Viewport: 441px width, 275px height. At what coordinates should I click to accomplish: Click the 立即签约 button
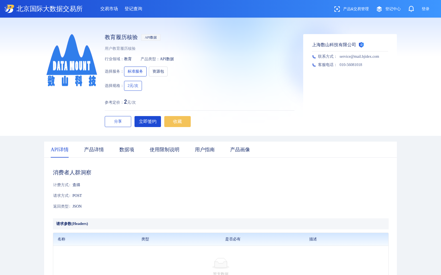[148, 122]
